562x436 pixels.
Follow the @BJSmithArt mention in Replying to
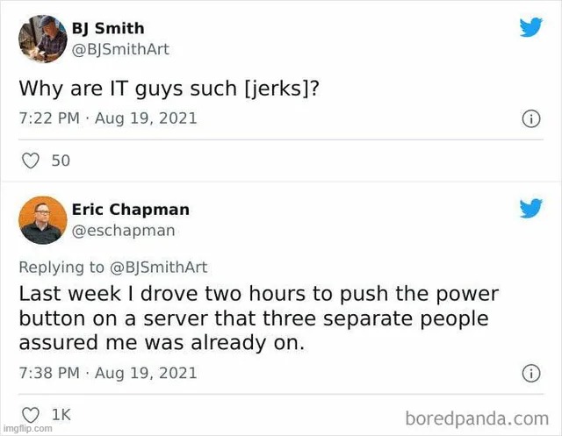click(158, 268)
